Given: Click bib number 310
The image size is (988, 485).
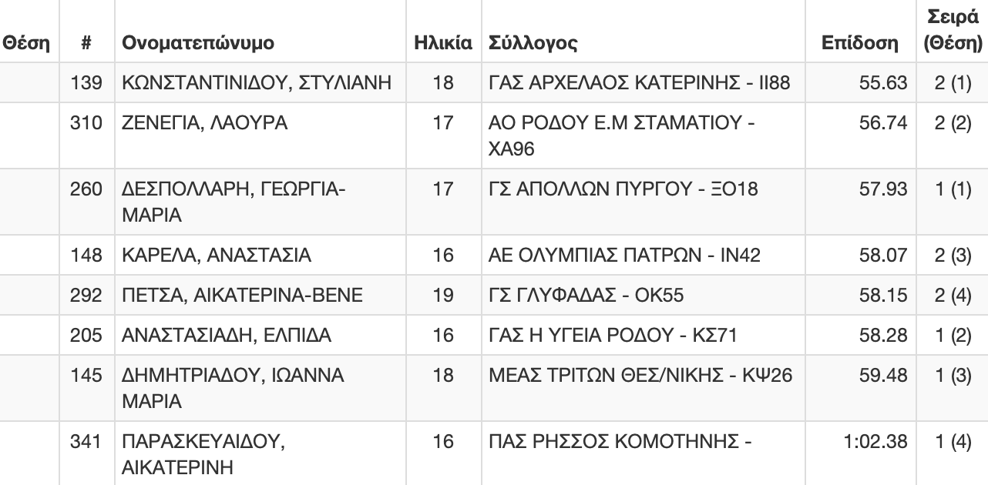Looking at the screenshot, I should [86, 122].
